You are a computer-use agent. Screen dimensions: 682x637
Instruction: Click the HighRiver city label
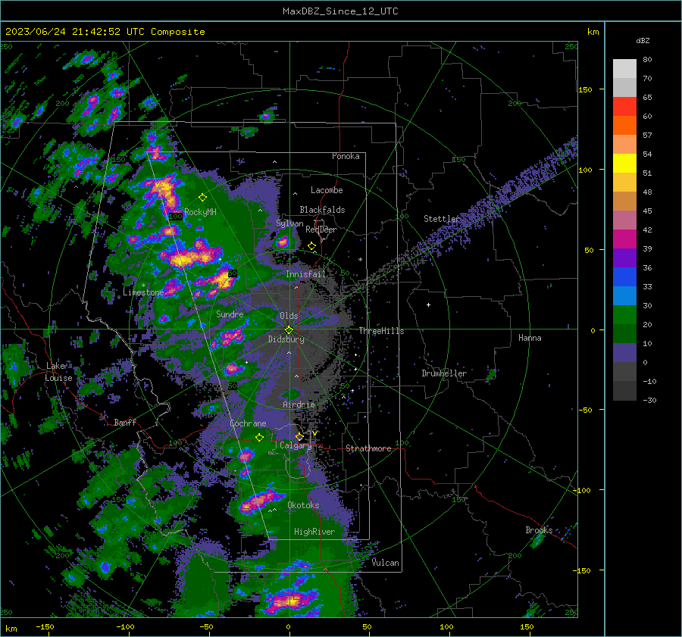(x=314, y=532)
